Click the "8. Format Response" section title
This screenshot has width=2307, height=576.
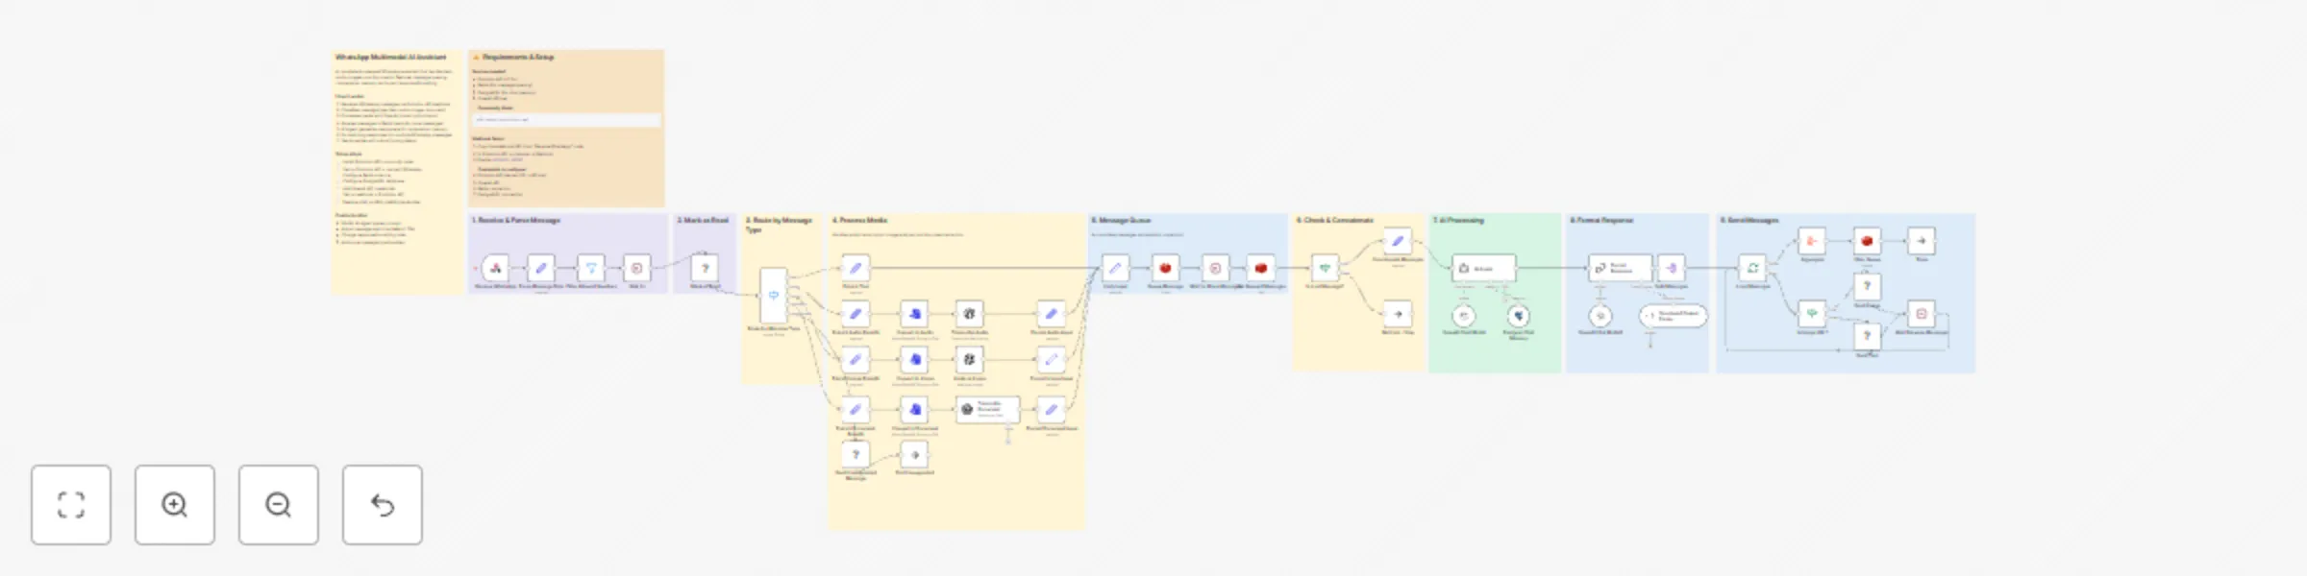[x=1601, y=221]
